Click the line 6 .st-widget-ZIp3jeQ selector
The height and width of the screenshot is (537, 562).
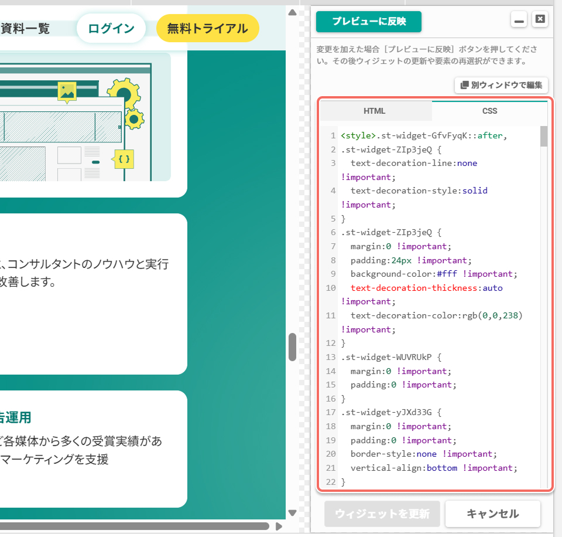point(391,232)
